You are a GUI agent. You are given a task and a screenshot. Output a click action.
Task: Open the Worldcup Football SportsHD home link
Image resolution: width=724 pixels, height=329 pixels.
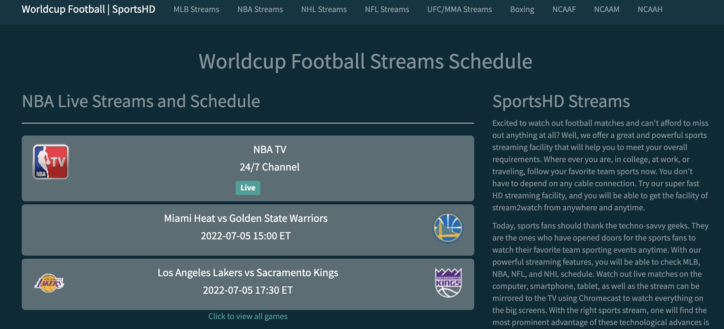click(x=88, y=9)
